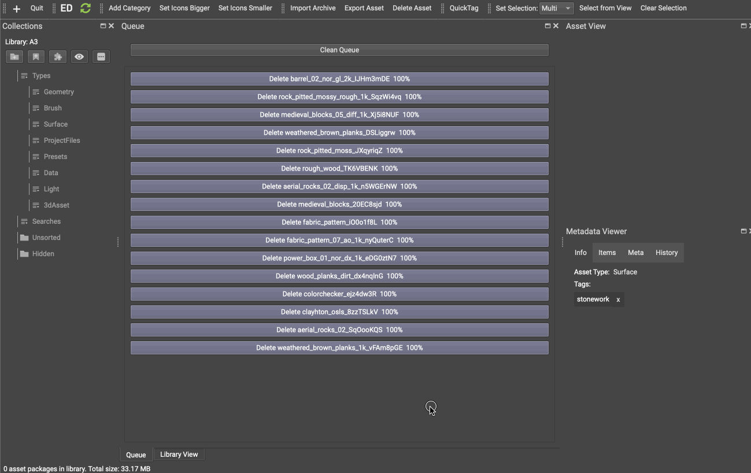Select the 3dAsset type

tap(57, 205)
